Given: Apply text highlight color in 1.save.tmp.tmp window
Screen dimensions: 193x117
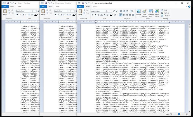Looking at the screenshot, I should coord(115,15).
